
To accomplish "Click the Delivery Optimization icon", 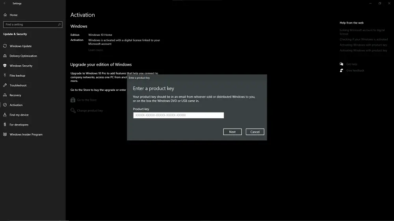I will [5, 56].
